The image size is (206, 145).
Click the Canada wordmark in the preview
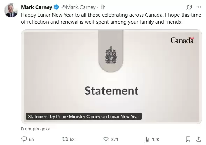click(182, 41)
